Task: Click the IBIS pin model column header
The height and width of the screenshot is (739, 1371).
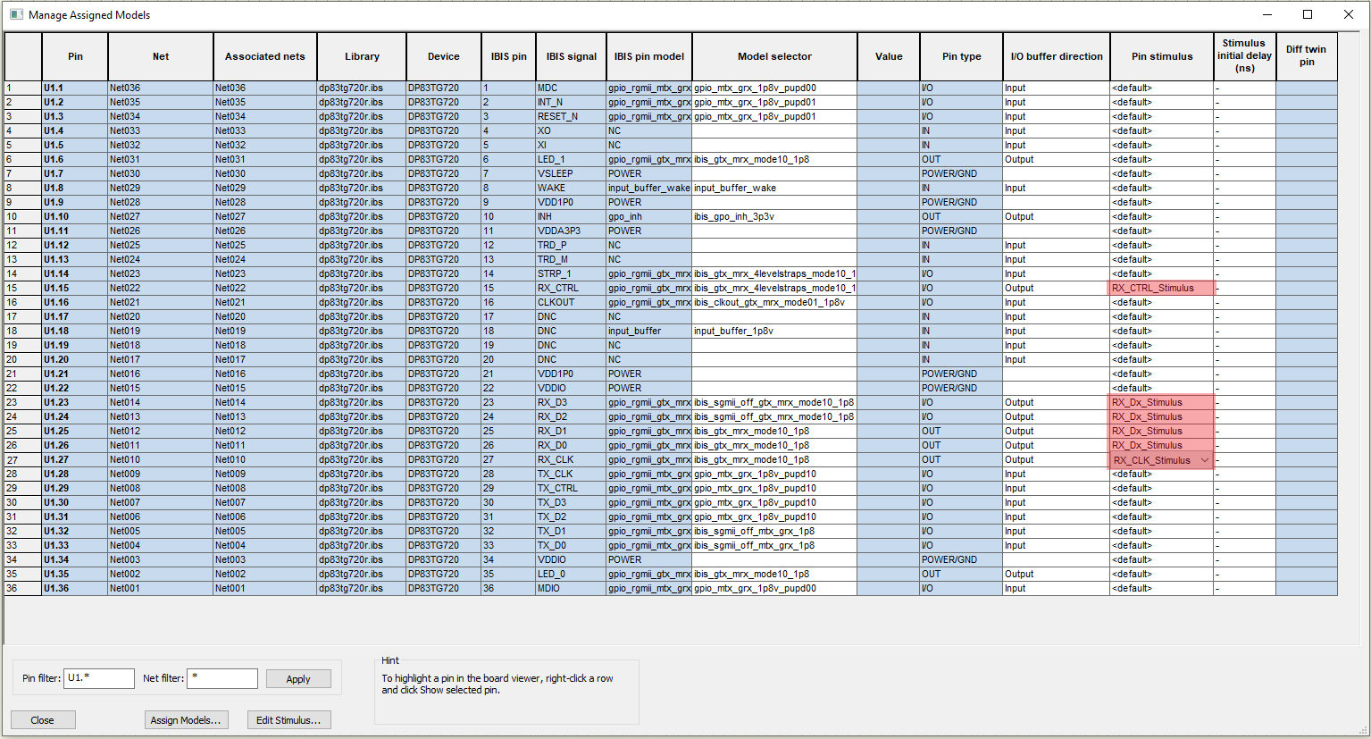Action: 649,56
